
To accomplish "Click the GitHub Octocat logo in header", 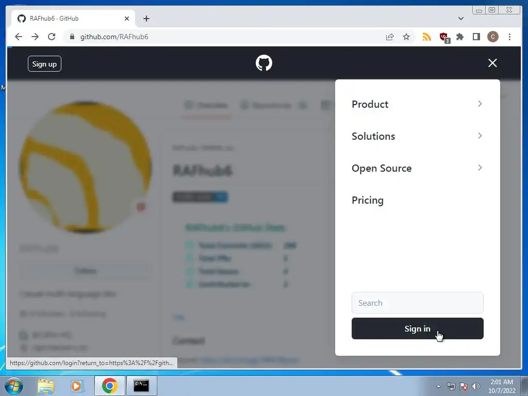I will [x=263, y=63].
